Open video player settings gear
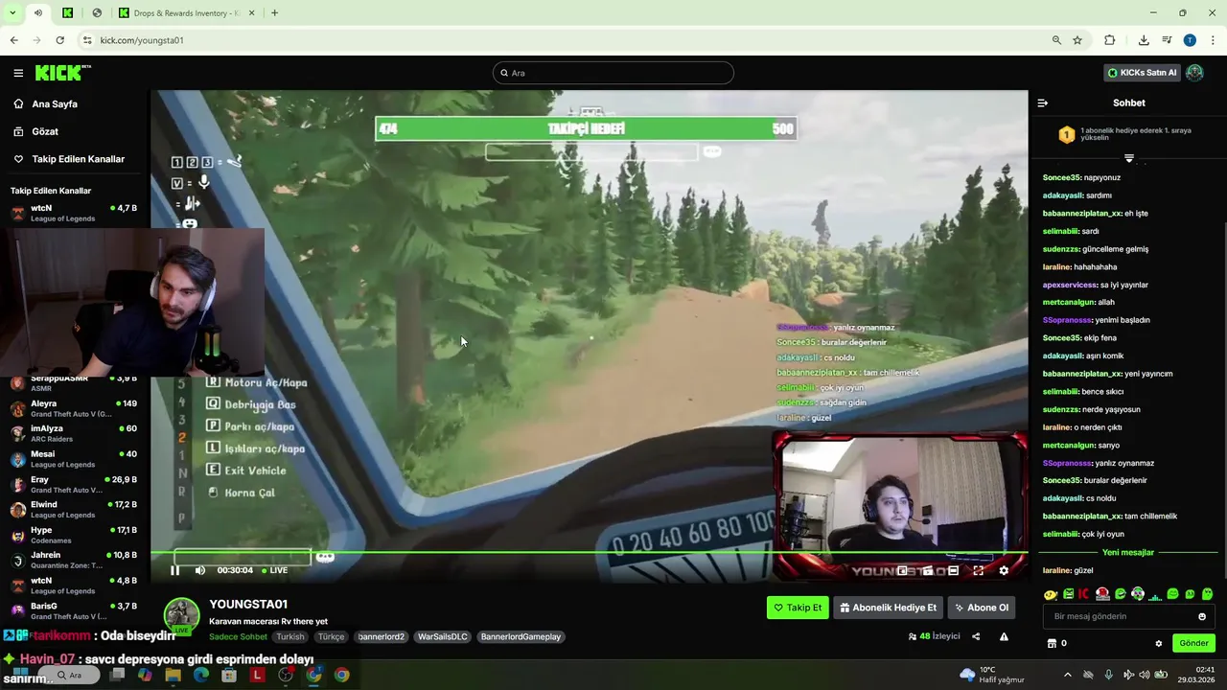Viewport: 1227px width, 690px height. (1004, 570)
